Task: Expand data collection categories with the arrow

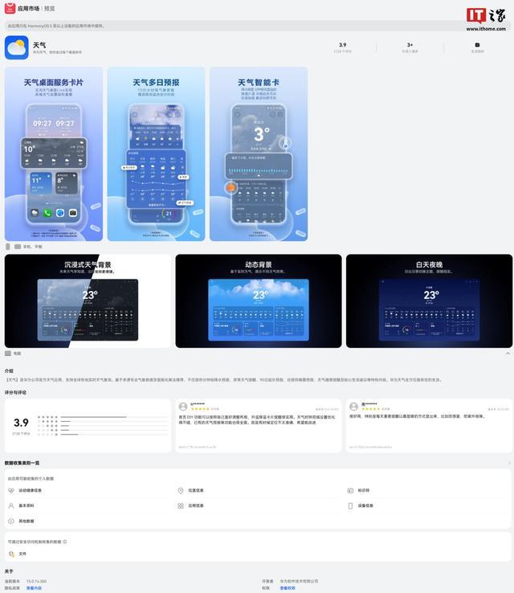Action: (509, 463)
